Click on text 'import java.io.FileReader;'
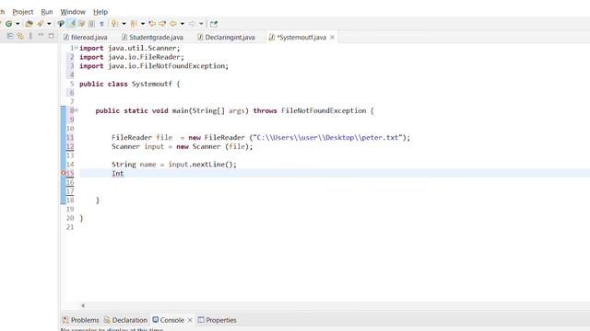The image size is (590, 331). point(132,57)
